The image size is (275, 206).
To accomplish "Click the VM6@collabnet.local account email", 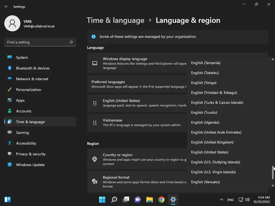I will click(39, 26).
